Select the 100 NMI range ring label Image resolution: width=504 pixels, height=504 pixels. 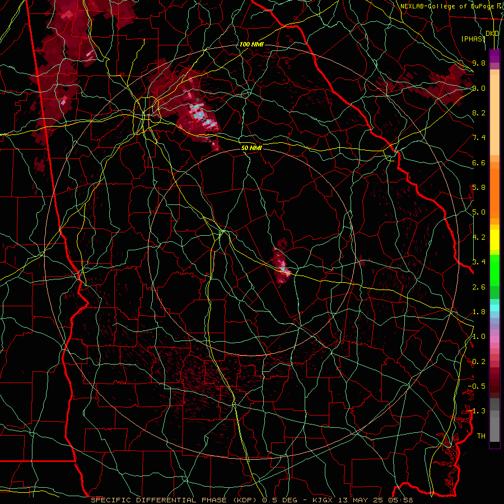click(251, 44)
